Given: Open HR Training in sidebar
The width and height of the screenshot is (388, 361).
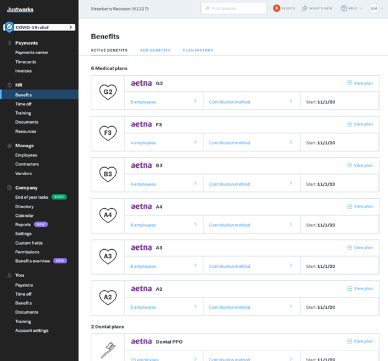Looking at the screenshot, I should click(x=23, y=113).
